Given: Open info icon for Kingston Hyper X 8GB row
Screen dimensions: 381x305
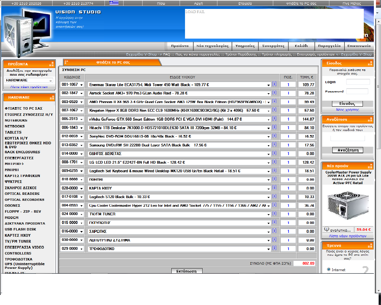Looking at the screenshot, I should pyautogui.click(x=274, y=110).
